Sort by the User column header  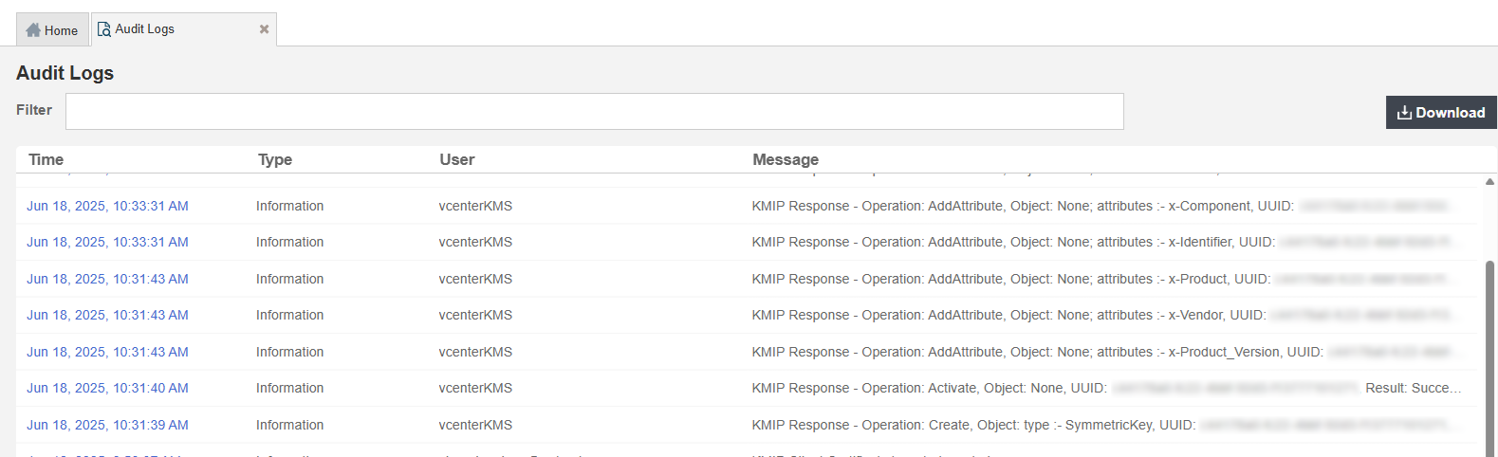(x=457, y=159)
